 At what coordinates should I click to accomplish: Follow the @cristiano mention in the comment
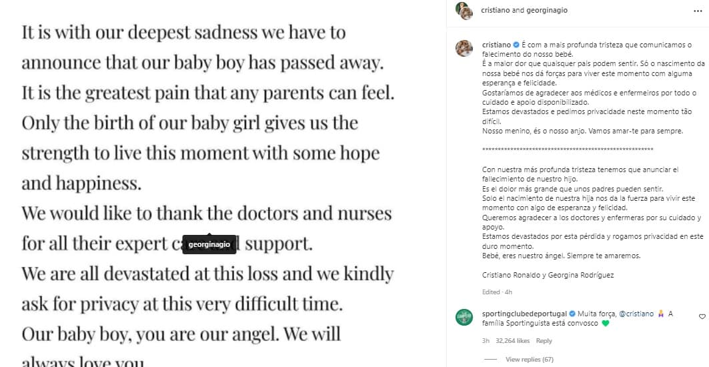(636, 313)
